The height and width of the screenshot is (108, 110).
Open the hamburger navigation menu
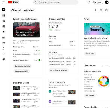tap(4, 2)
